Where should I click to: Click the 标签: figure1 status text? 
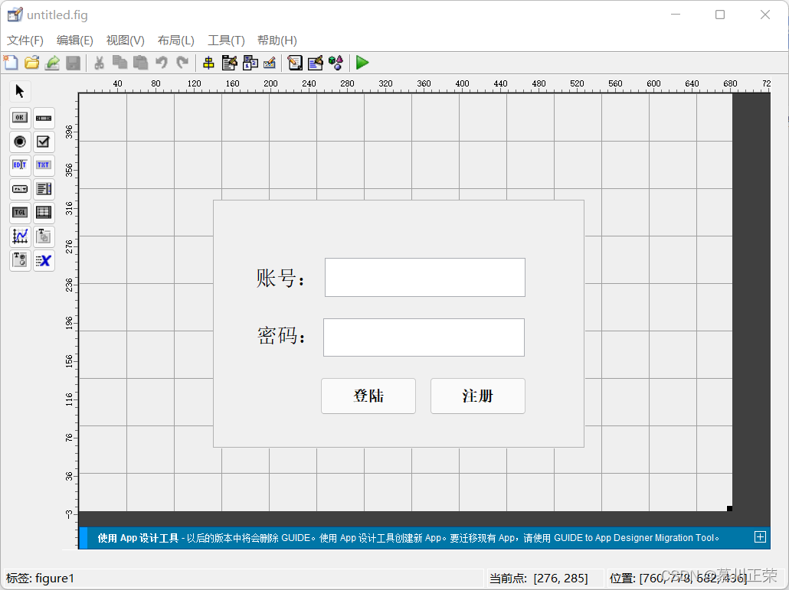[41, 579]
